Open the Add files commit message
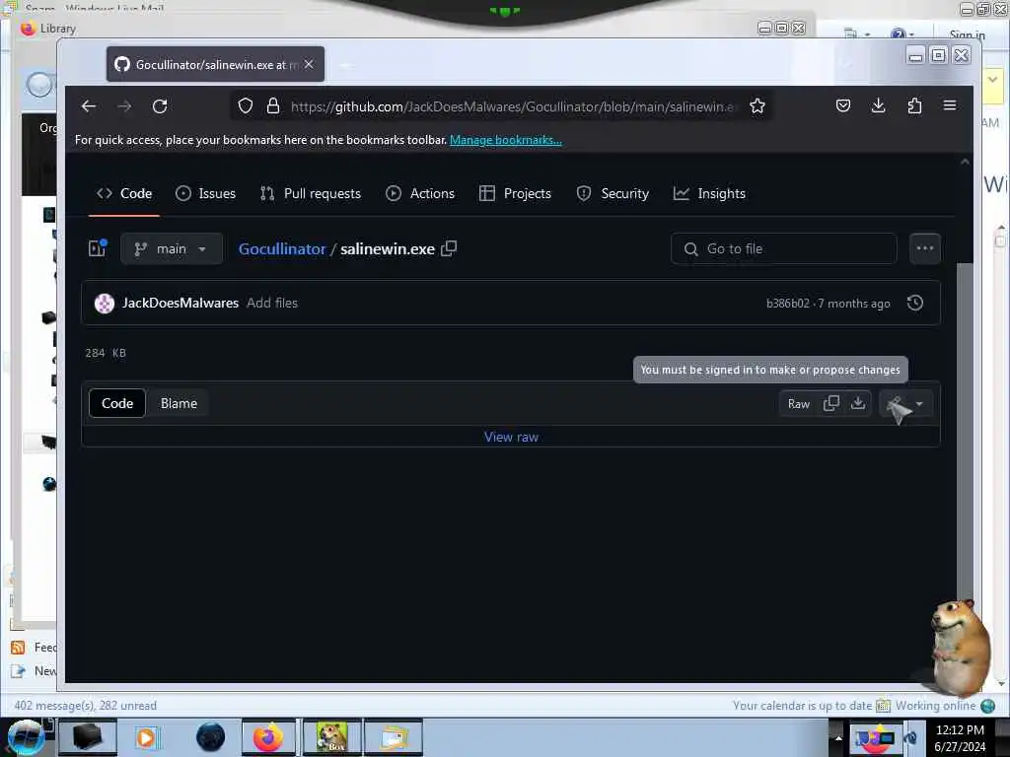The image size is (1010, 757). tap(272, 303)
